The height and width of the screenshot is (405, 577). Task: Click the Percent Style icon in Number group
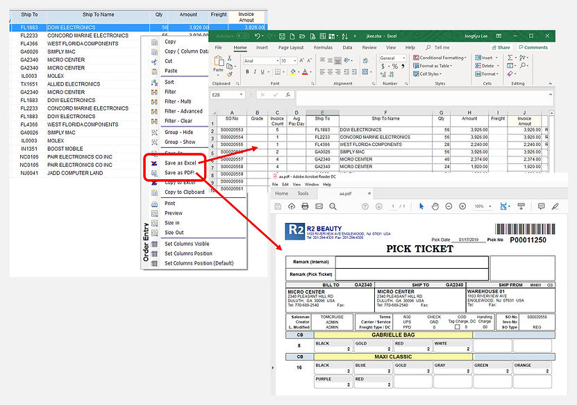point(395,66)
